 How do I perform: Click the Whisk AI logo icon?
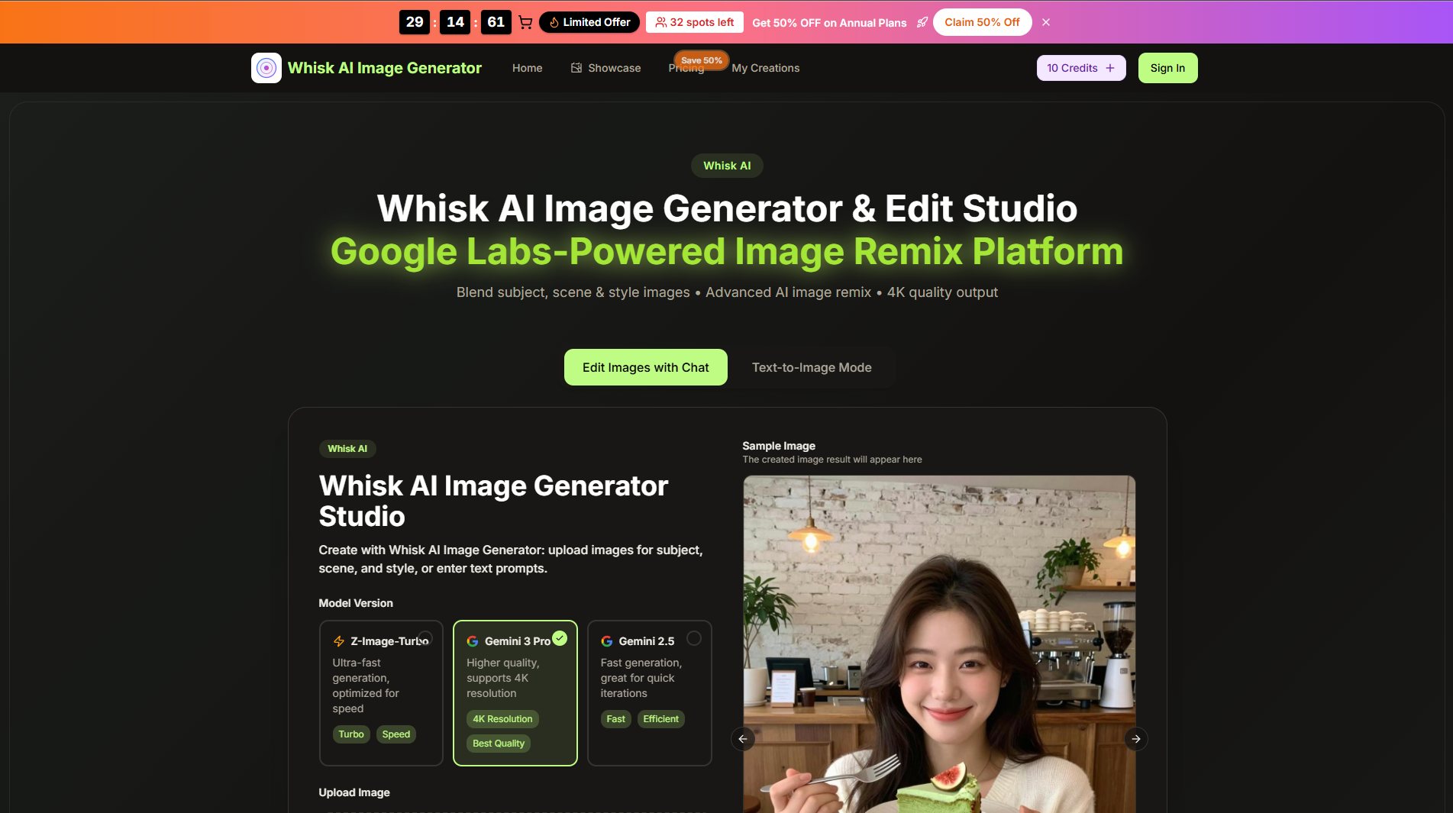(266, 68)
